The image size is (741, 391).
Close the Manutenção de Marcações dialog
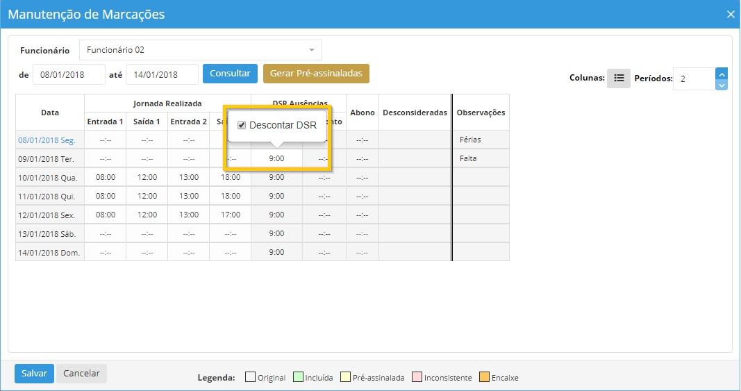730,15
